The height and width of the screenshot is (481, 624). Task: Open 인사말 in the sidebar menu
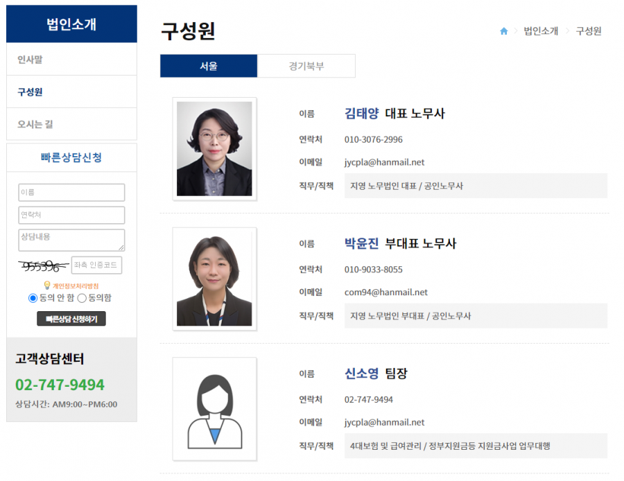click(x=71, y=60)
